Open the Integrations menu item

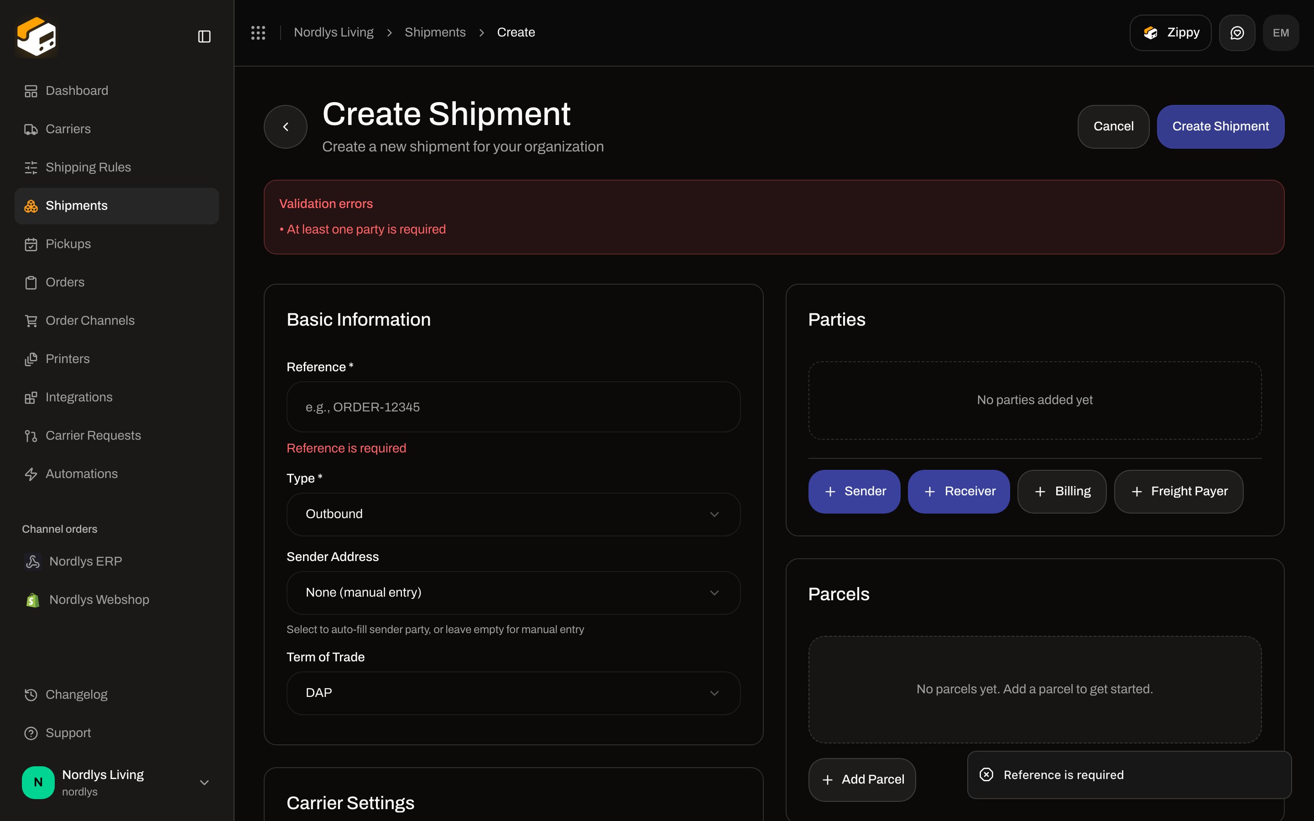click(117, 397)
